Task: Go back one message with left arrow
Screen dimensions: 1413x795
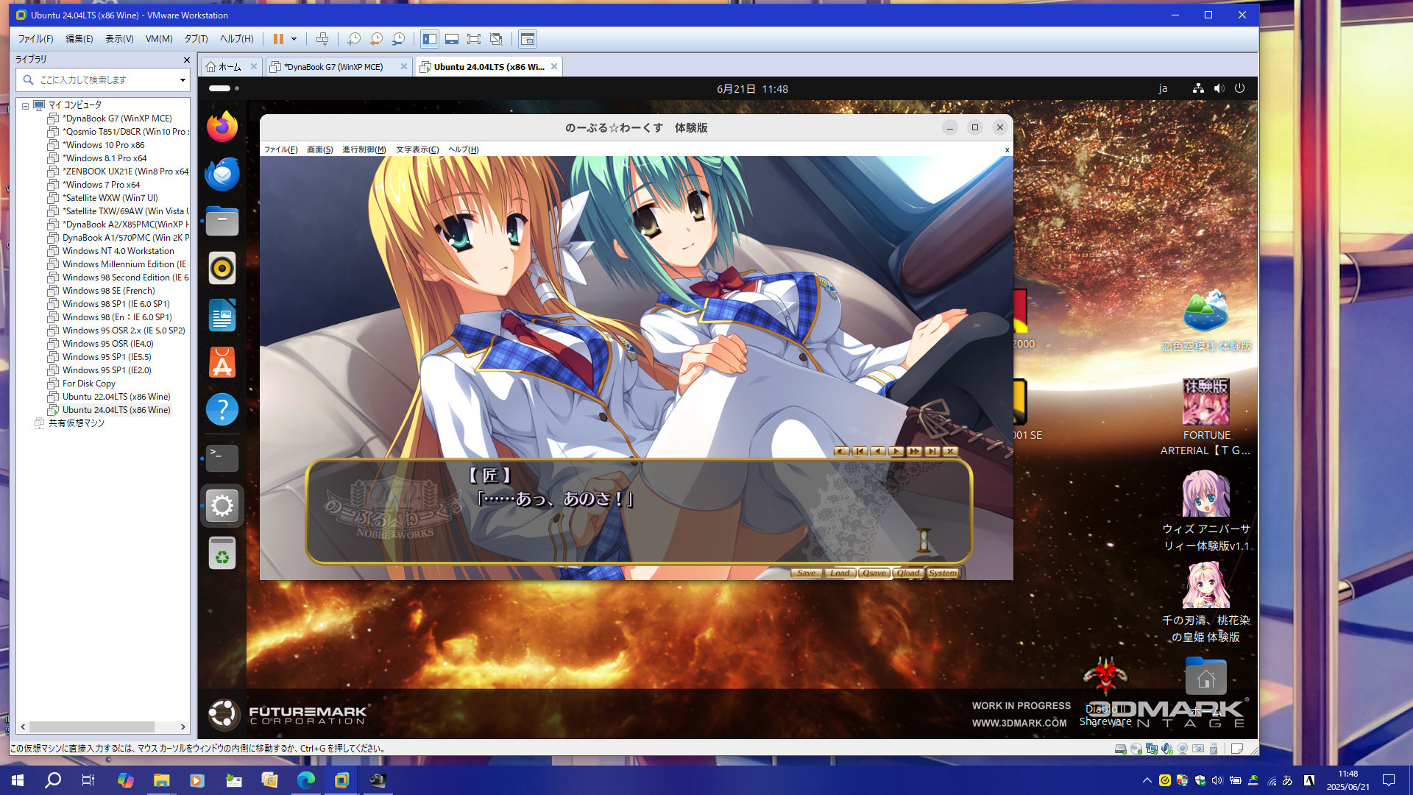Action: (878, 451)
